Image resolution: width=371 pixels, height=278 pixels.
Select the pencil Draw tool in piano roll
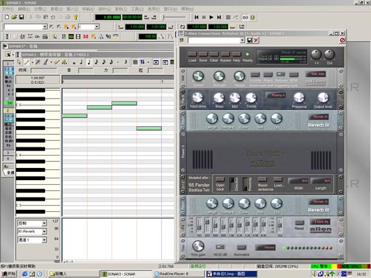[26, 62]
